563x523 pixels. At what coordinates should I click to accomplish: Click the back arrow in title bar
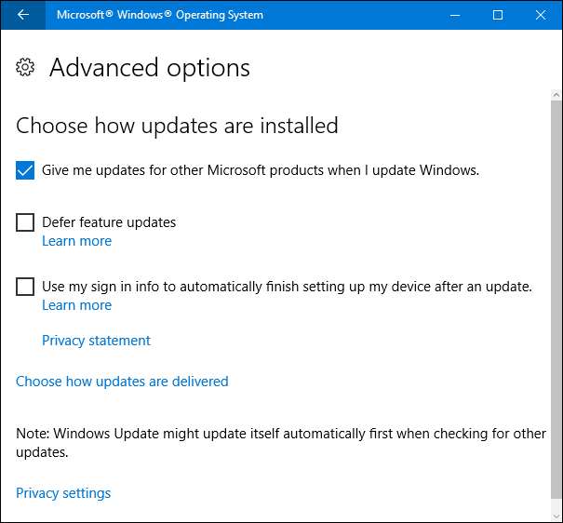(22, 15)
